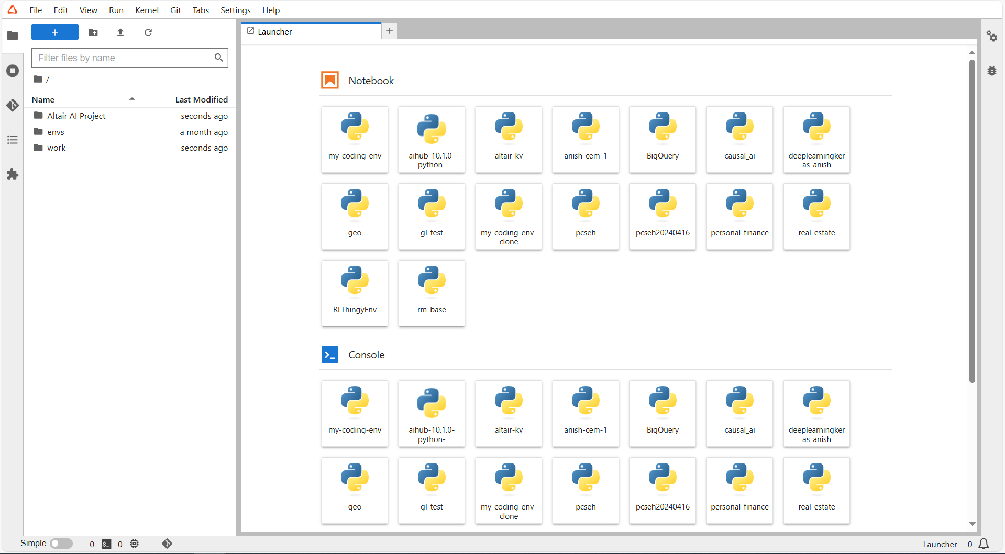This screenshot has height=554, width=1005.
Task: Refresh the file browser listing
Action: pyautogui.click(x=148, y=32)
